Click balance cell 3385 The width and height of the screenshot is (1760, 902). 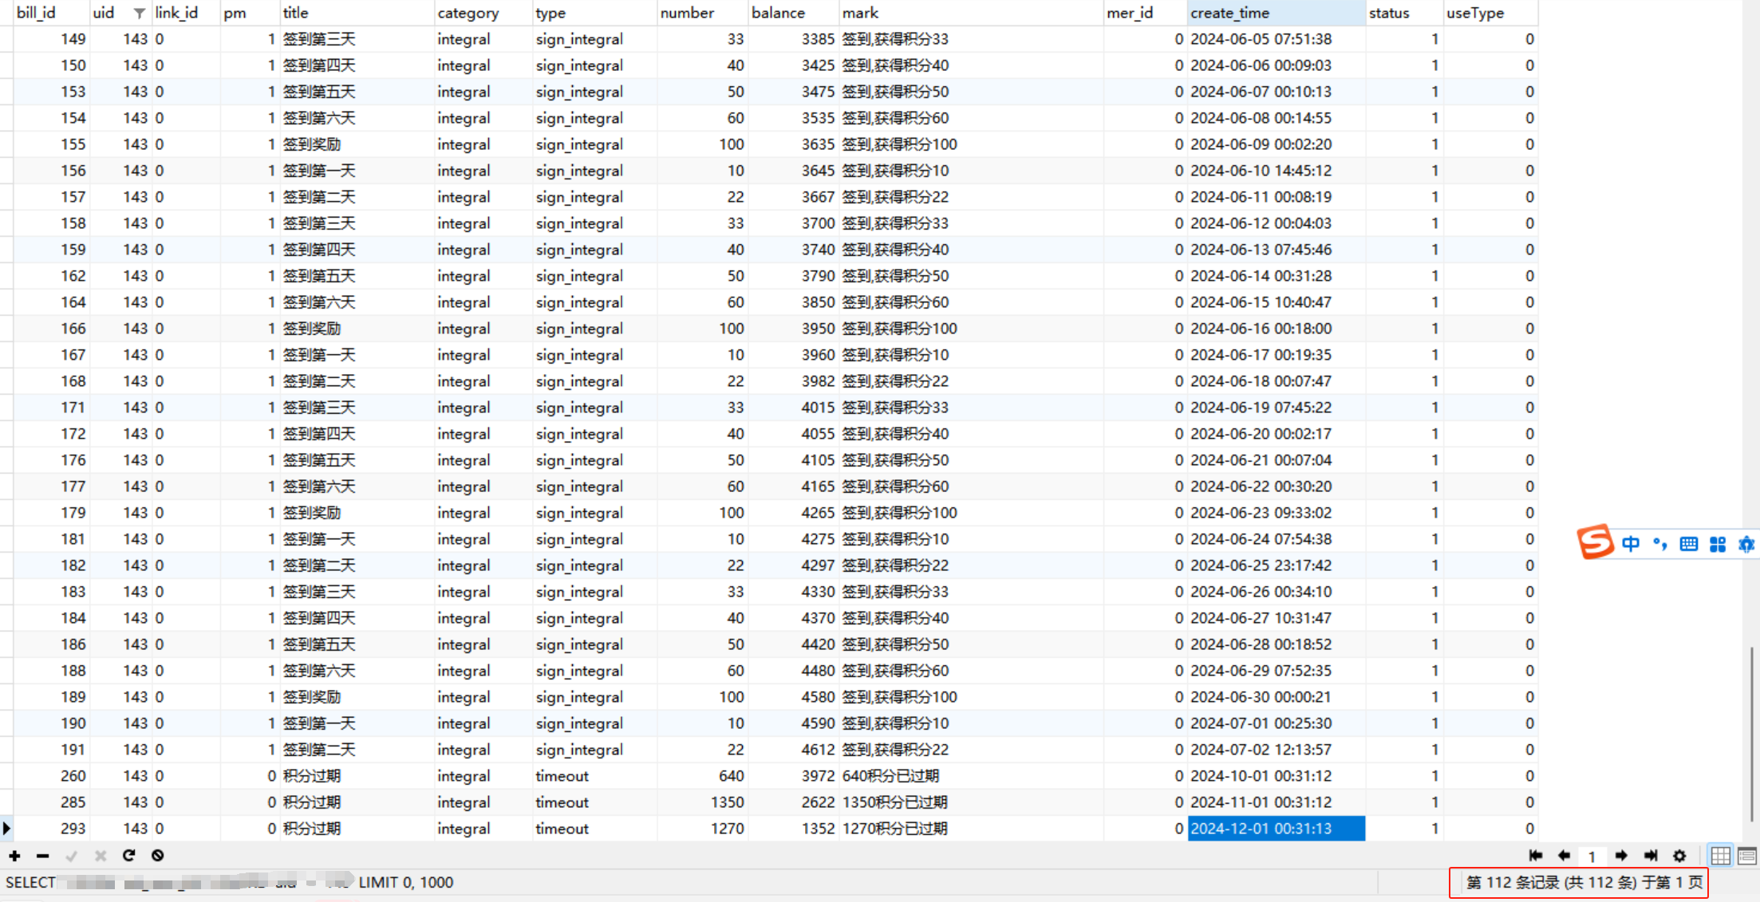793,39
